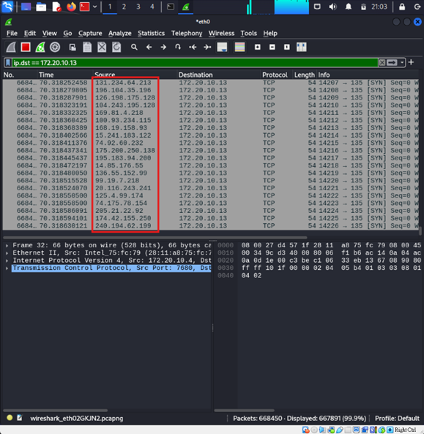424x434 pixels.
Task: Open the View menu
Action: 50,34
